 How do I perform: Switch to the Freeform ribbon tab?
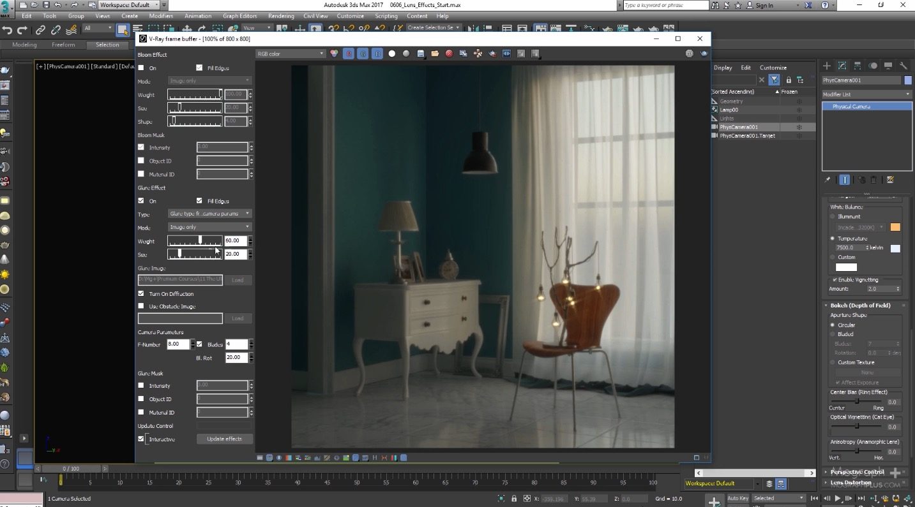(63, 45)
